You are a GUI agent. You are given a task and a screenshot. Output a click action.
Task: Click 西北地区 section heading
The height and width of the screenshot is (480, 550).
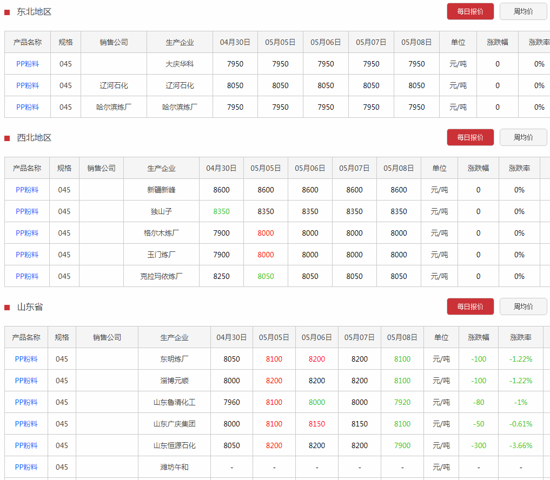tap(34, 137)
